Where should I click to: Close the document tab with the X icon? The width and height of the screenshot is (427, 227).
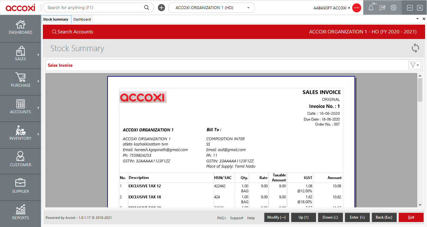(424, 19)
